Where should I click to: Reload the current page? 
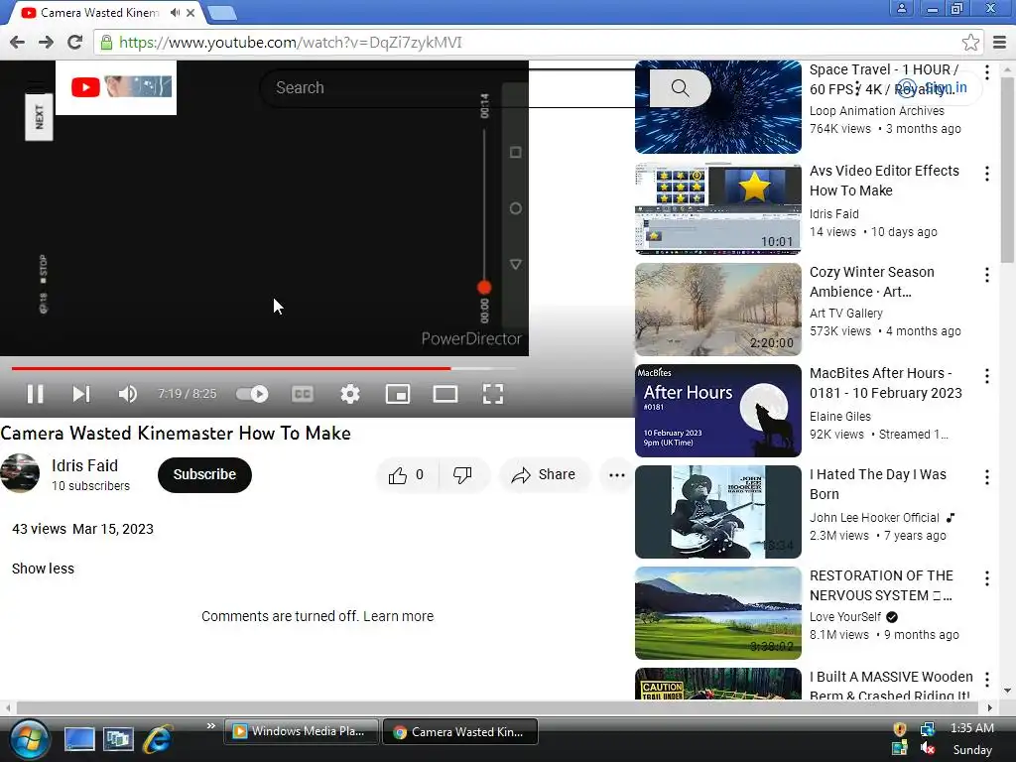(x=75, y=42)
